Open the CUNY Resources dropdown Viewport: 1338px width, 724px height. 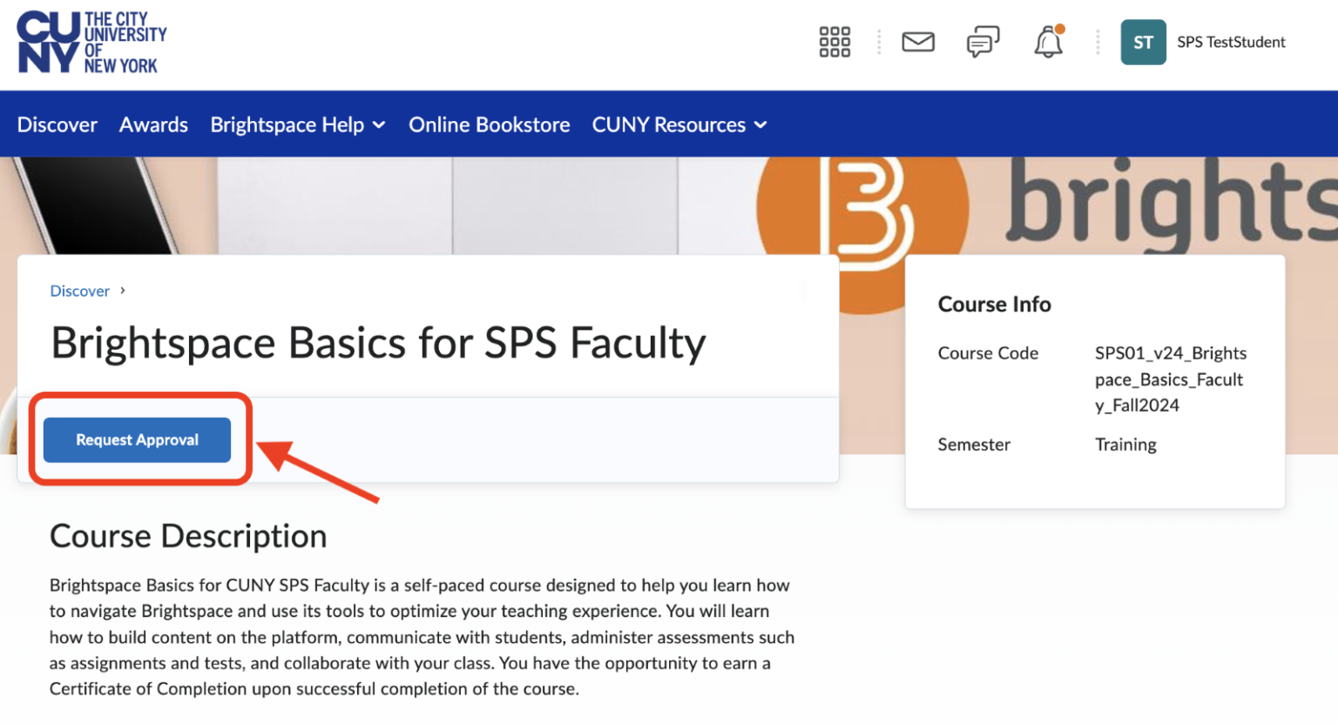point(679,124)
